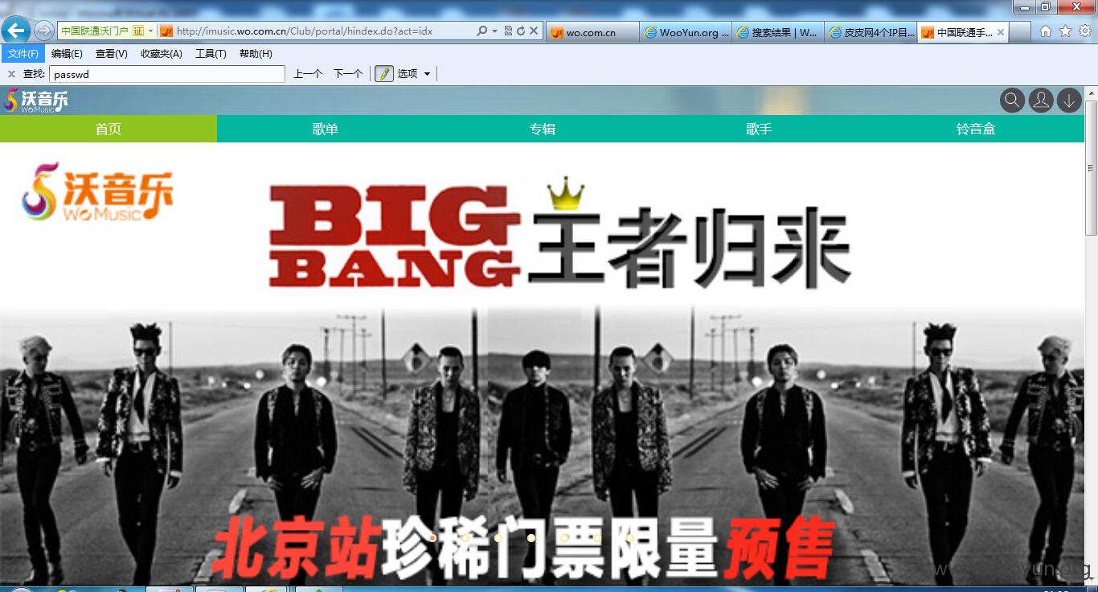Close the find bar with its X
Image resolution: width=1098 pixels, height=592 pixels.
coord(11,74)
